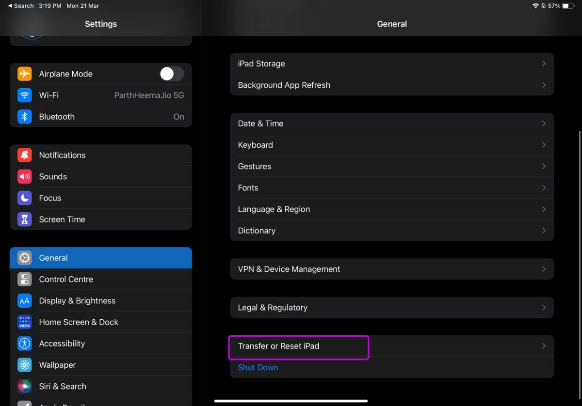Image resolution: width=582 pixels, height=406 pixels.
Task: Tap the Shut Down link
Action: coord(258,367)
